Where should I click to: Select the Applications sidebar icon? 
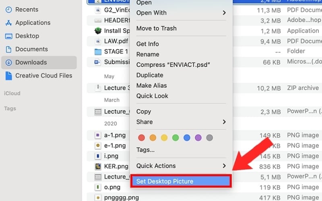8,23
